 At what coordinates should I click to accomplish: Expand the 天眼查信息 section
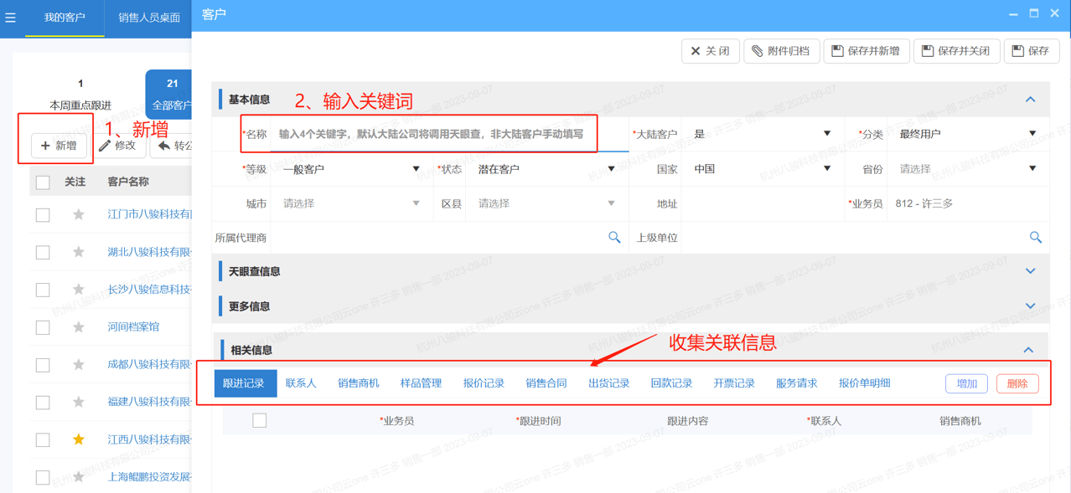click(1030, 270)
